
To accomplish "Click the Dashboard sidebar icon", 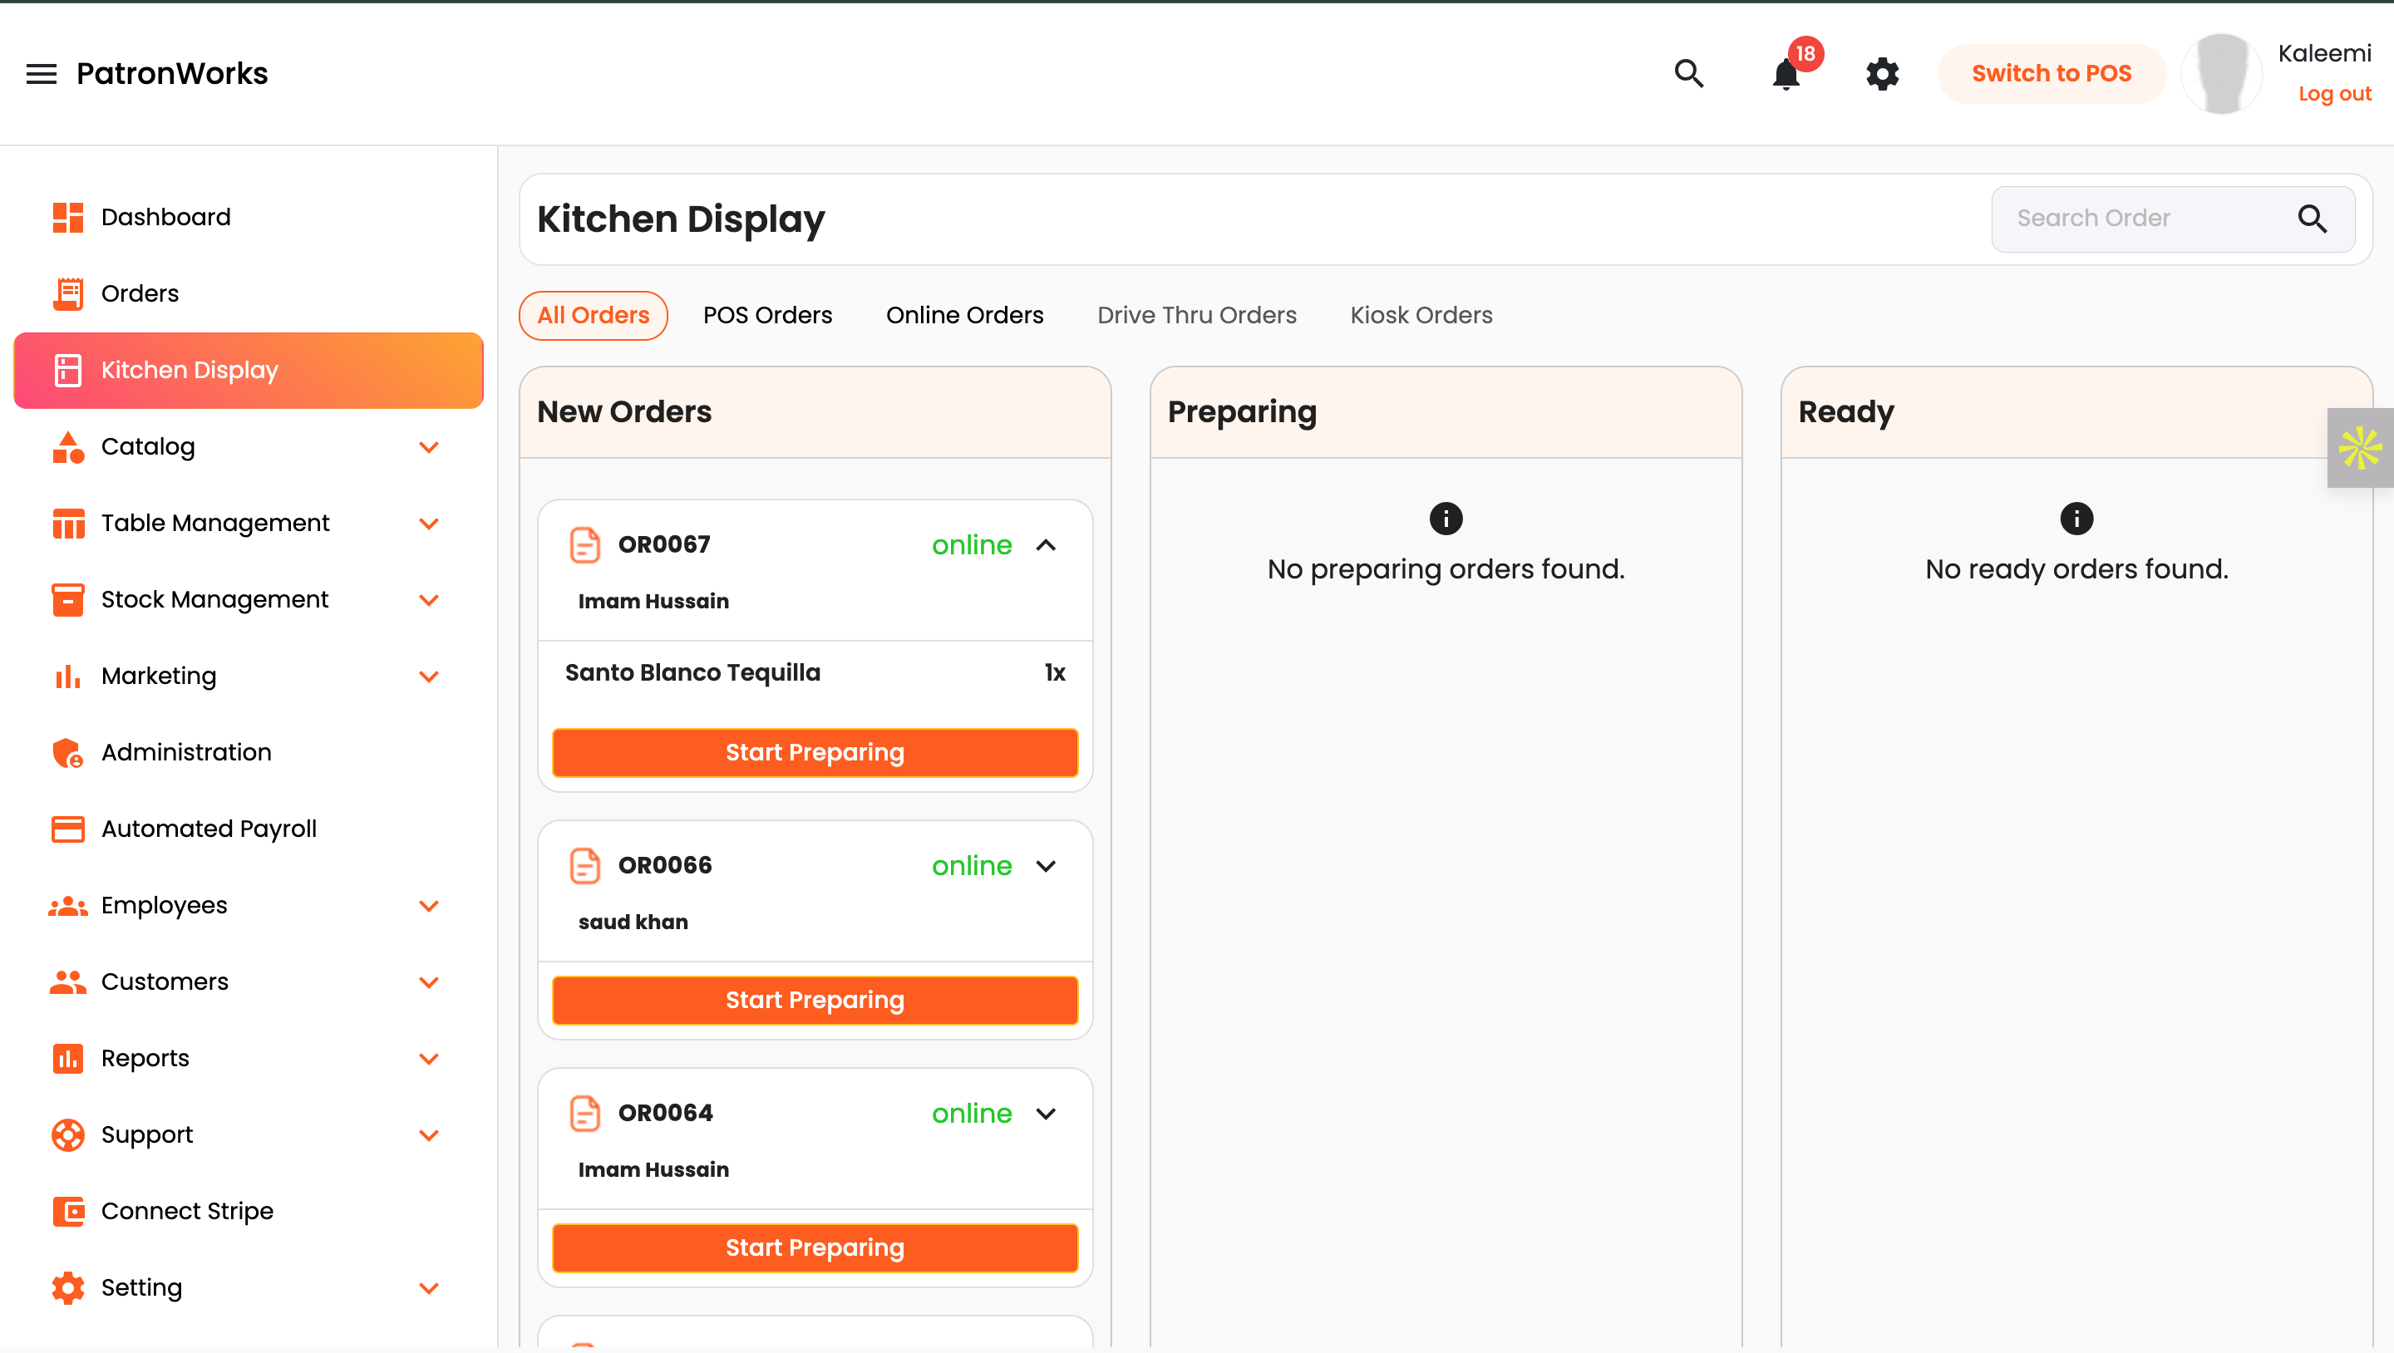I will (68, 218).
